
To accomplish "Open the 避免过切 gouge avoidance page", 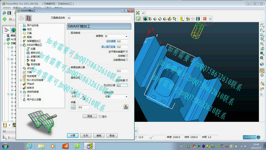I will point(35,53).
